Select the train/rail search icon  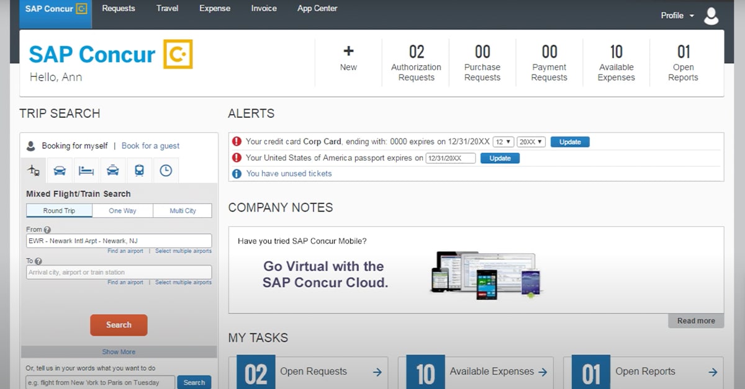(139, 171)
